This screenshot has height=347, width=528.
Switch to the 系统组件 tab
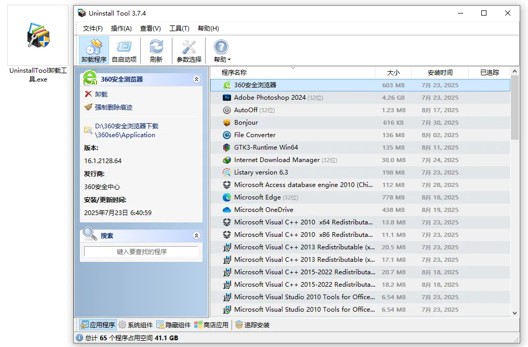tap(136, 325)
